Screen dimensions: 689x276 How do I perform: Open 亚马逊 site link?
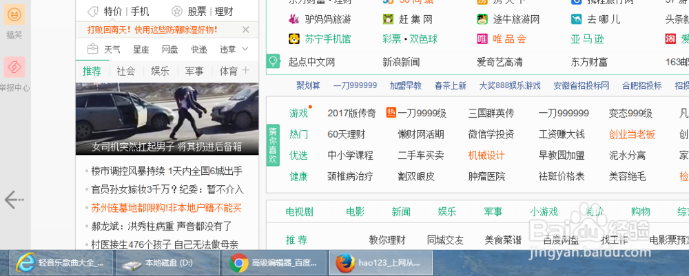click(588, 39)
